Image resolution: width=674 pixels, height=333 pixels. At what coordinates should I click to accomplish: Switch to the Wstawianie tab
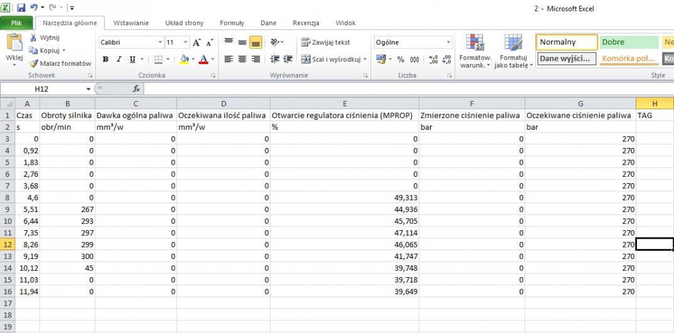tap(131, 23)
